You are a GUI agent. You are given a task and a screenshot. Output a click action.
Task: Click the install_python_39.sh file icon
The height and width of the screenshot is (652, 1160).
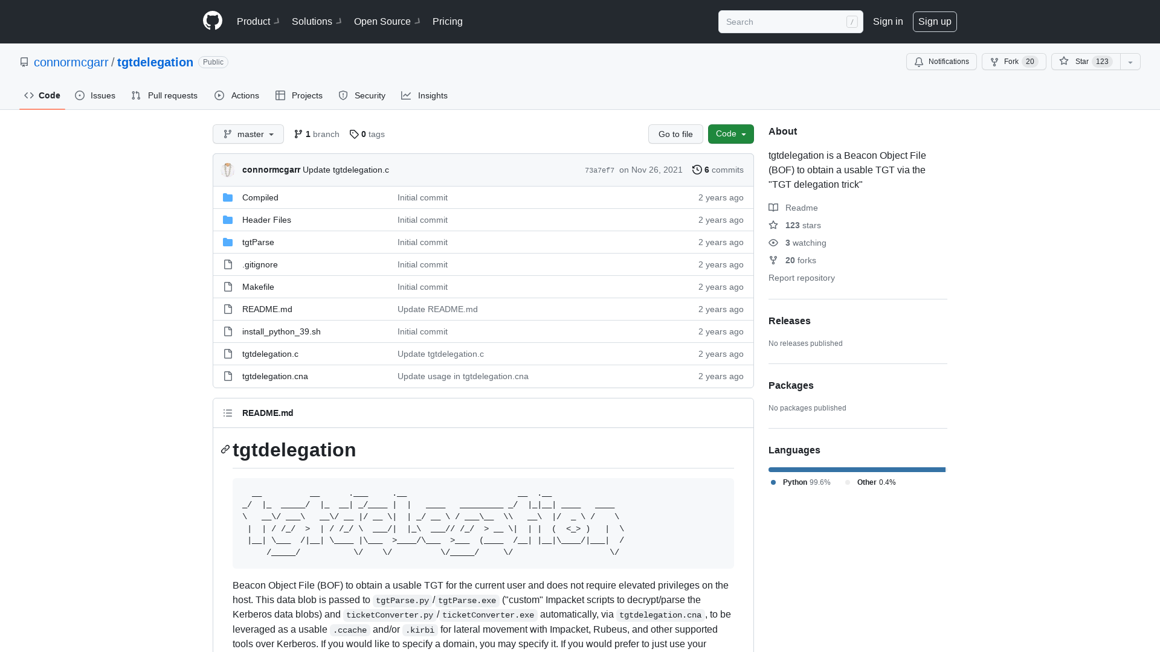point(228,331)
